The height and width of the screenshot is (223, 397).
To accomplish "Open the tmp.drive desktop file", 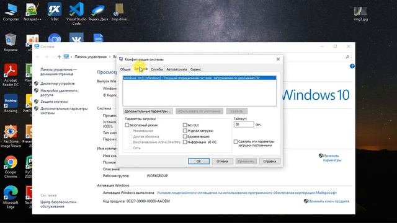I will pos(120,11).
